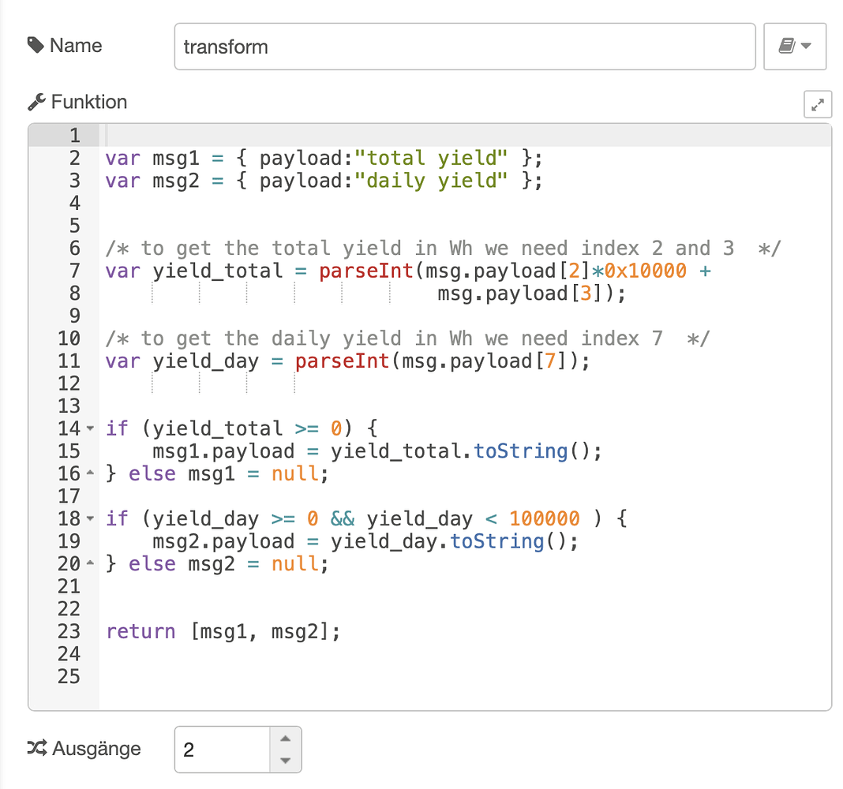Select line number 7 in the gutter
This screenshot has width=843, height=789.
click(73, 271)
